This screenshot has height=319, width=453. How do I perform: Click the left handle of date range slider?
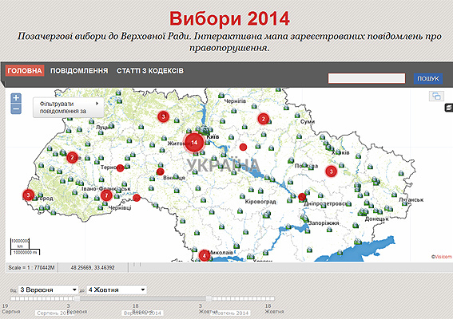click(x=77, y=298)
